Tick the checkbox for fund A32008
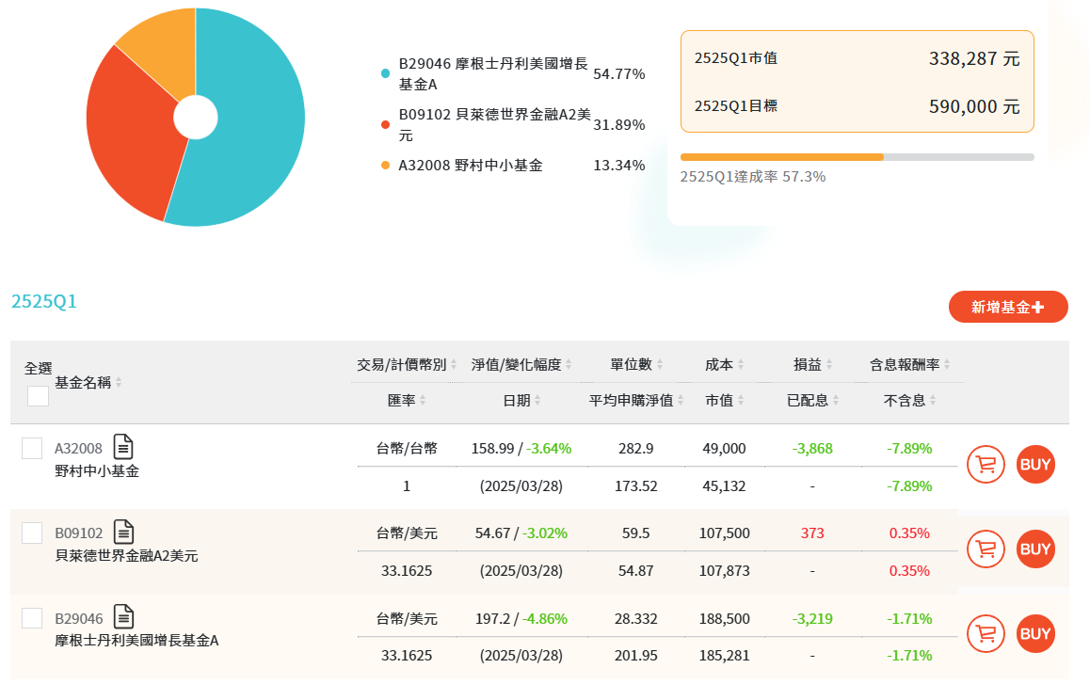Image resolution: width=1090 pixels, height=684 pixels. click(x=32, y=448)
